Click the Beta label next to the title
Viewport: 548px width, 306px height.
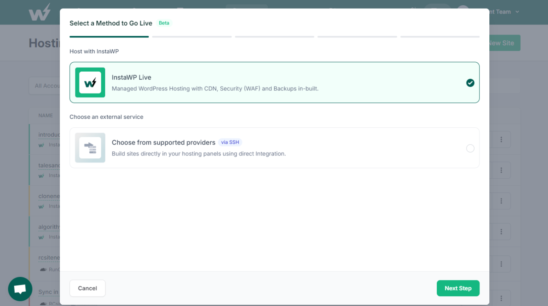click(164, 23)
